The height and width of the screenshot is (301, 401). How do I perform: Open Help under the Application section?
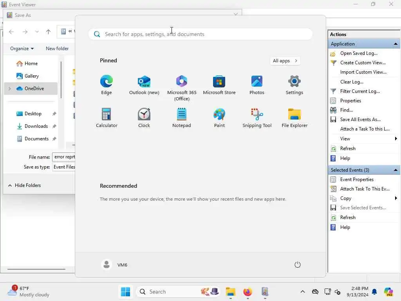pos(345,158)
